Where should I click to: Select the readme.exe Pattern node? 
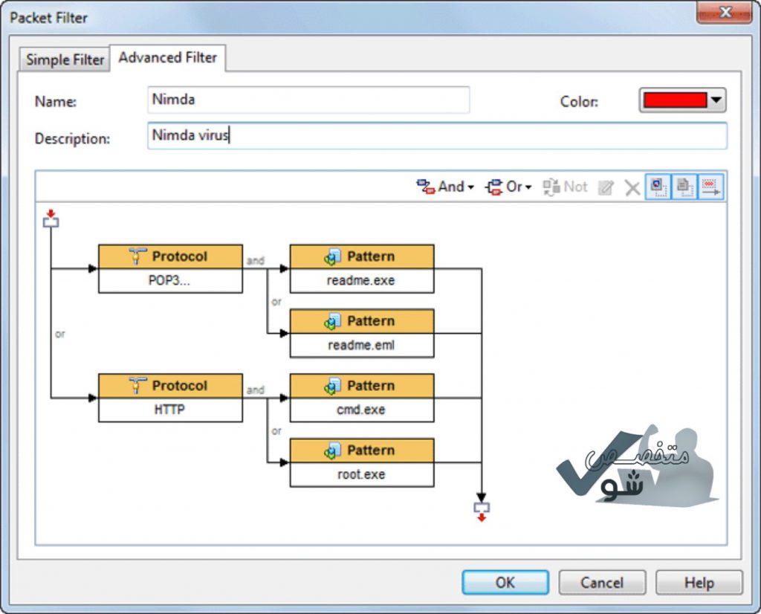(x=361, y=268)
